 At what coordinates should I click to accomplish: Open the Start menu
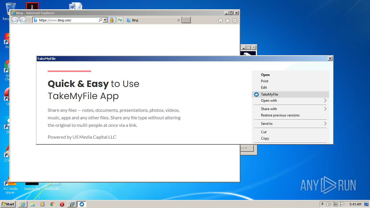8,204
